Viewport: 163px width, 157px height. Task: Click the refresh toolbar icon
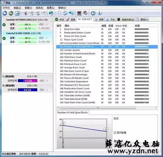click(x=5, y=13)
